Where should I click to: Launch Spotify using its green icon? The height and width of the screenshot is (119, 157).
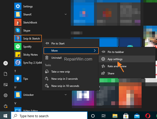point(18,46)
